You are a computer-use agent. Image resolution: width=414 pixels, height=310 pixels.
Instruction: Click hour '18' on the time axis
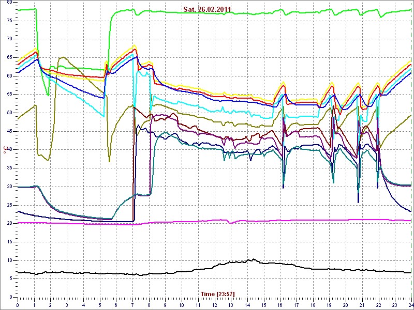(313, 304)
